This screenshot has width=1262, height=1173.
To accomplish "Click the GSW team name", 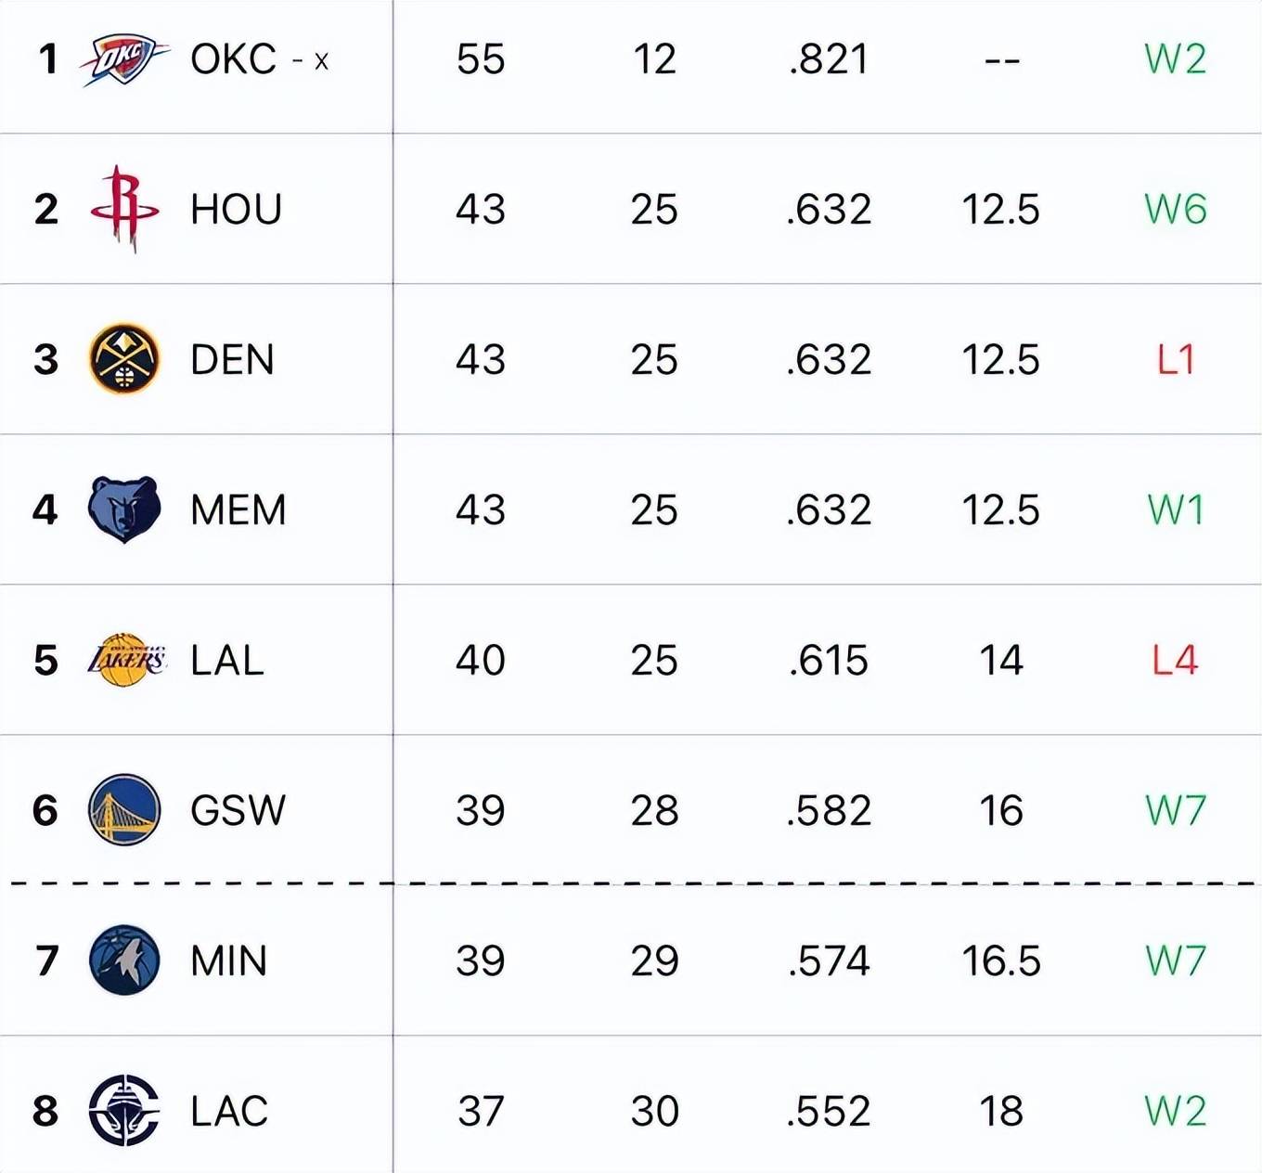I will click(238, 810).
